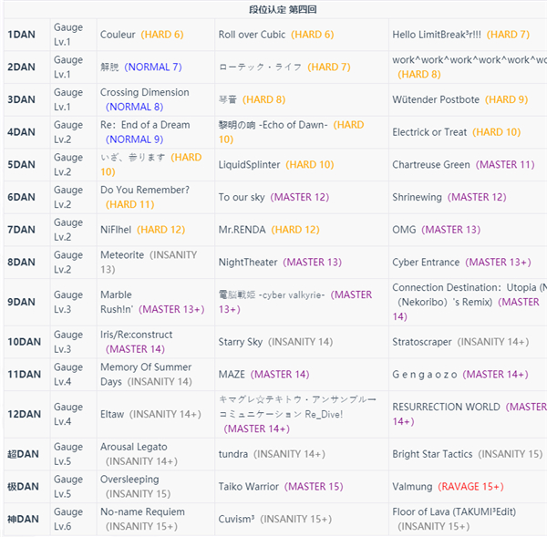
Task: Click the Mr.RENDA song link
Action: pos(243,230)
